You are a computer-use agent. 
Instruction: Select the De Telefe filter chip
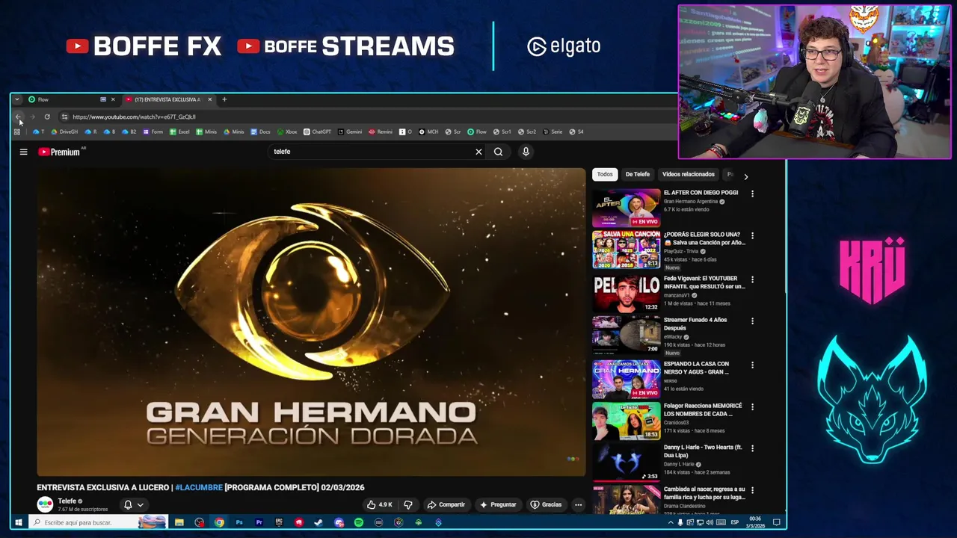point(638,174)
